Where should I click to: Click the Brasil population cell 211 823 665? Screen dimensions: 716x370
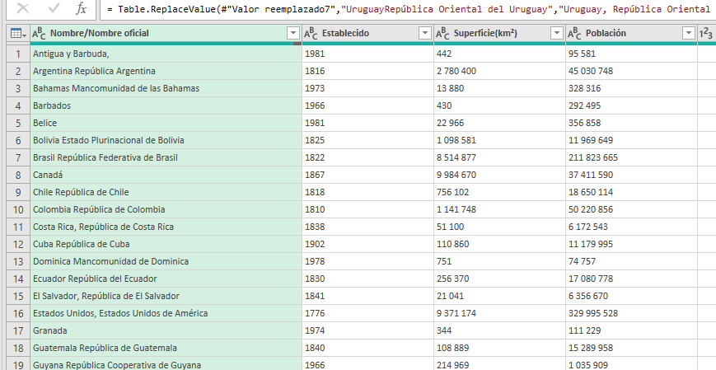(x=630, y=157)
